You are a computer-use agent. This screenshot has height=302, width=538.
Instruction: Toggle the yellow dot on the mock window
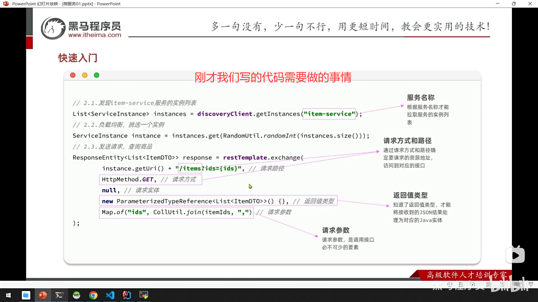click(x=85, y=75)
